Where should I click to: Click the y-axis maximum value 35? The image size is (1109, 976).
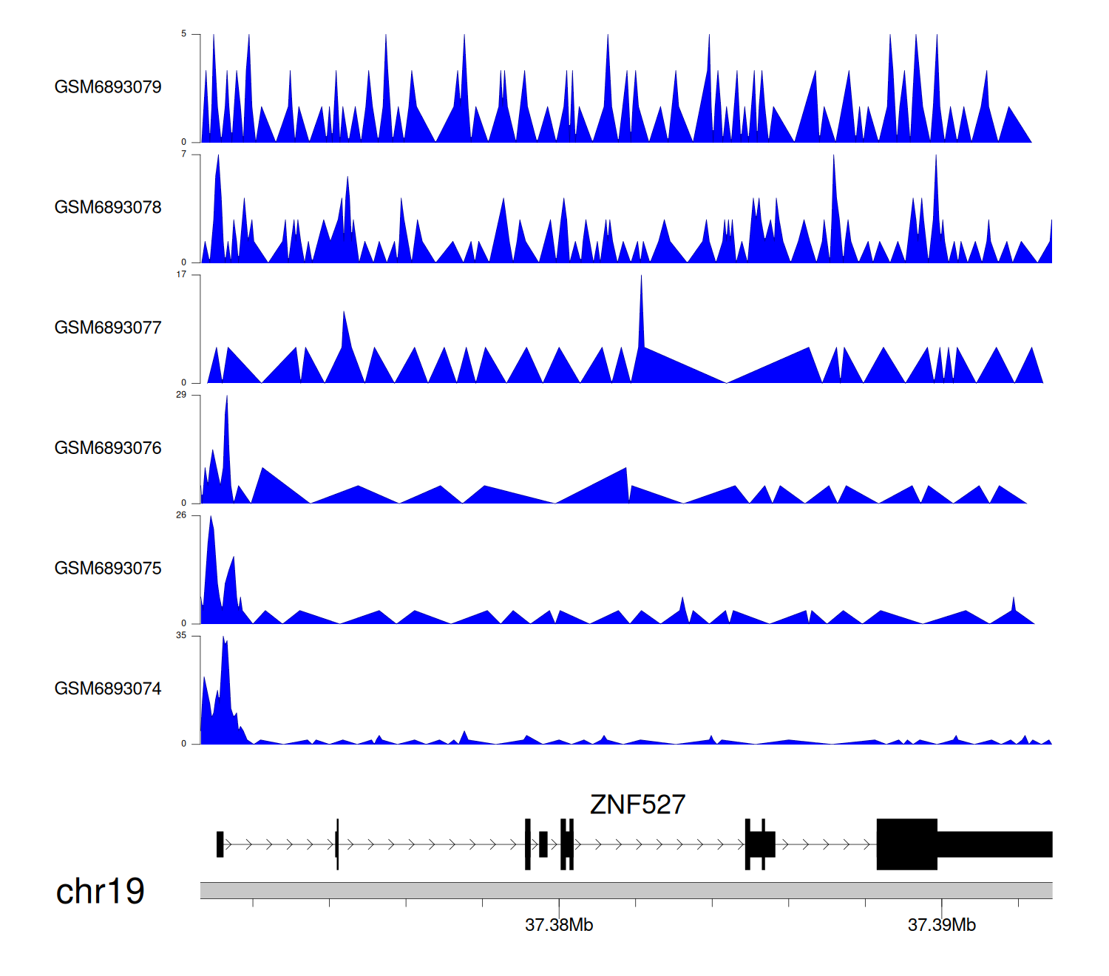[181, 636]
